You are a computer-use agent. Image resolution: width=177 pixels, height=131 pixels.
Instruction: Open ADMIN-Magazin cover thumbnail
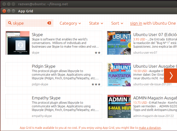pyautogui.click(x=119, y=106)
